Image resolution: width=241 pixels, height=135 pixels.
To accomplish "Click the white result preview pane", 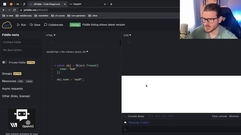I will pos(181,94).
